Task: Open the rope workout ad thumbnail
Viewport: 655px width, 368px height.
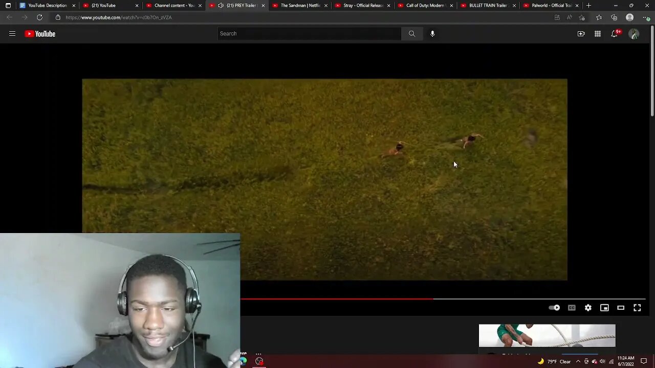Action: [547, 335]
